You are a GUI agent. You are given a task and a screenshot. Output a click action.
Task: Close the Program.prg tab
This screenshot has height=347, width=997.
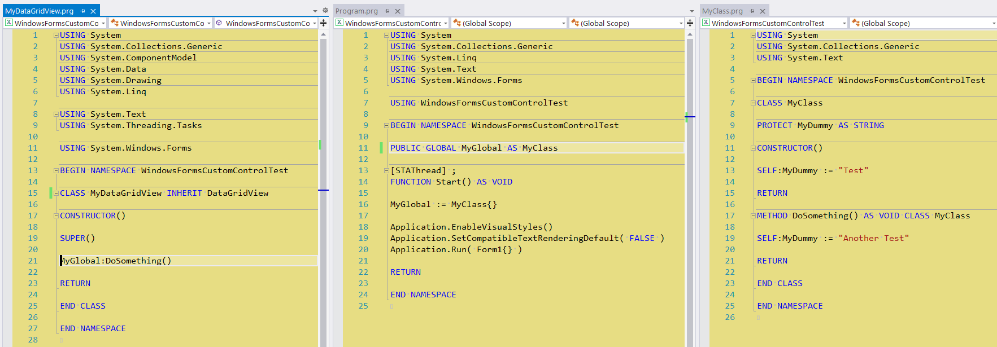click(x=398, y=11)
